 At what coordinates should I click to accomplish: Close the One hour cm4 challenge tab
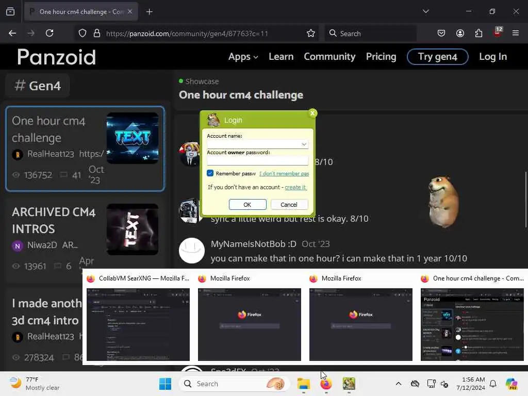tap(130, 11)
